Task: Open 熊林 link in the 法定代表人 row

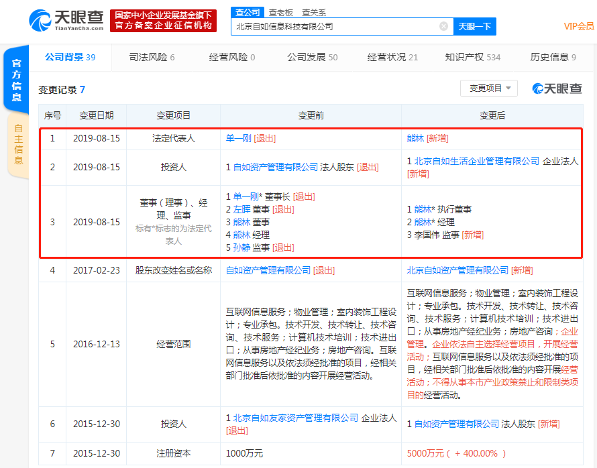Action: (x=415, y=138)
